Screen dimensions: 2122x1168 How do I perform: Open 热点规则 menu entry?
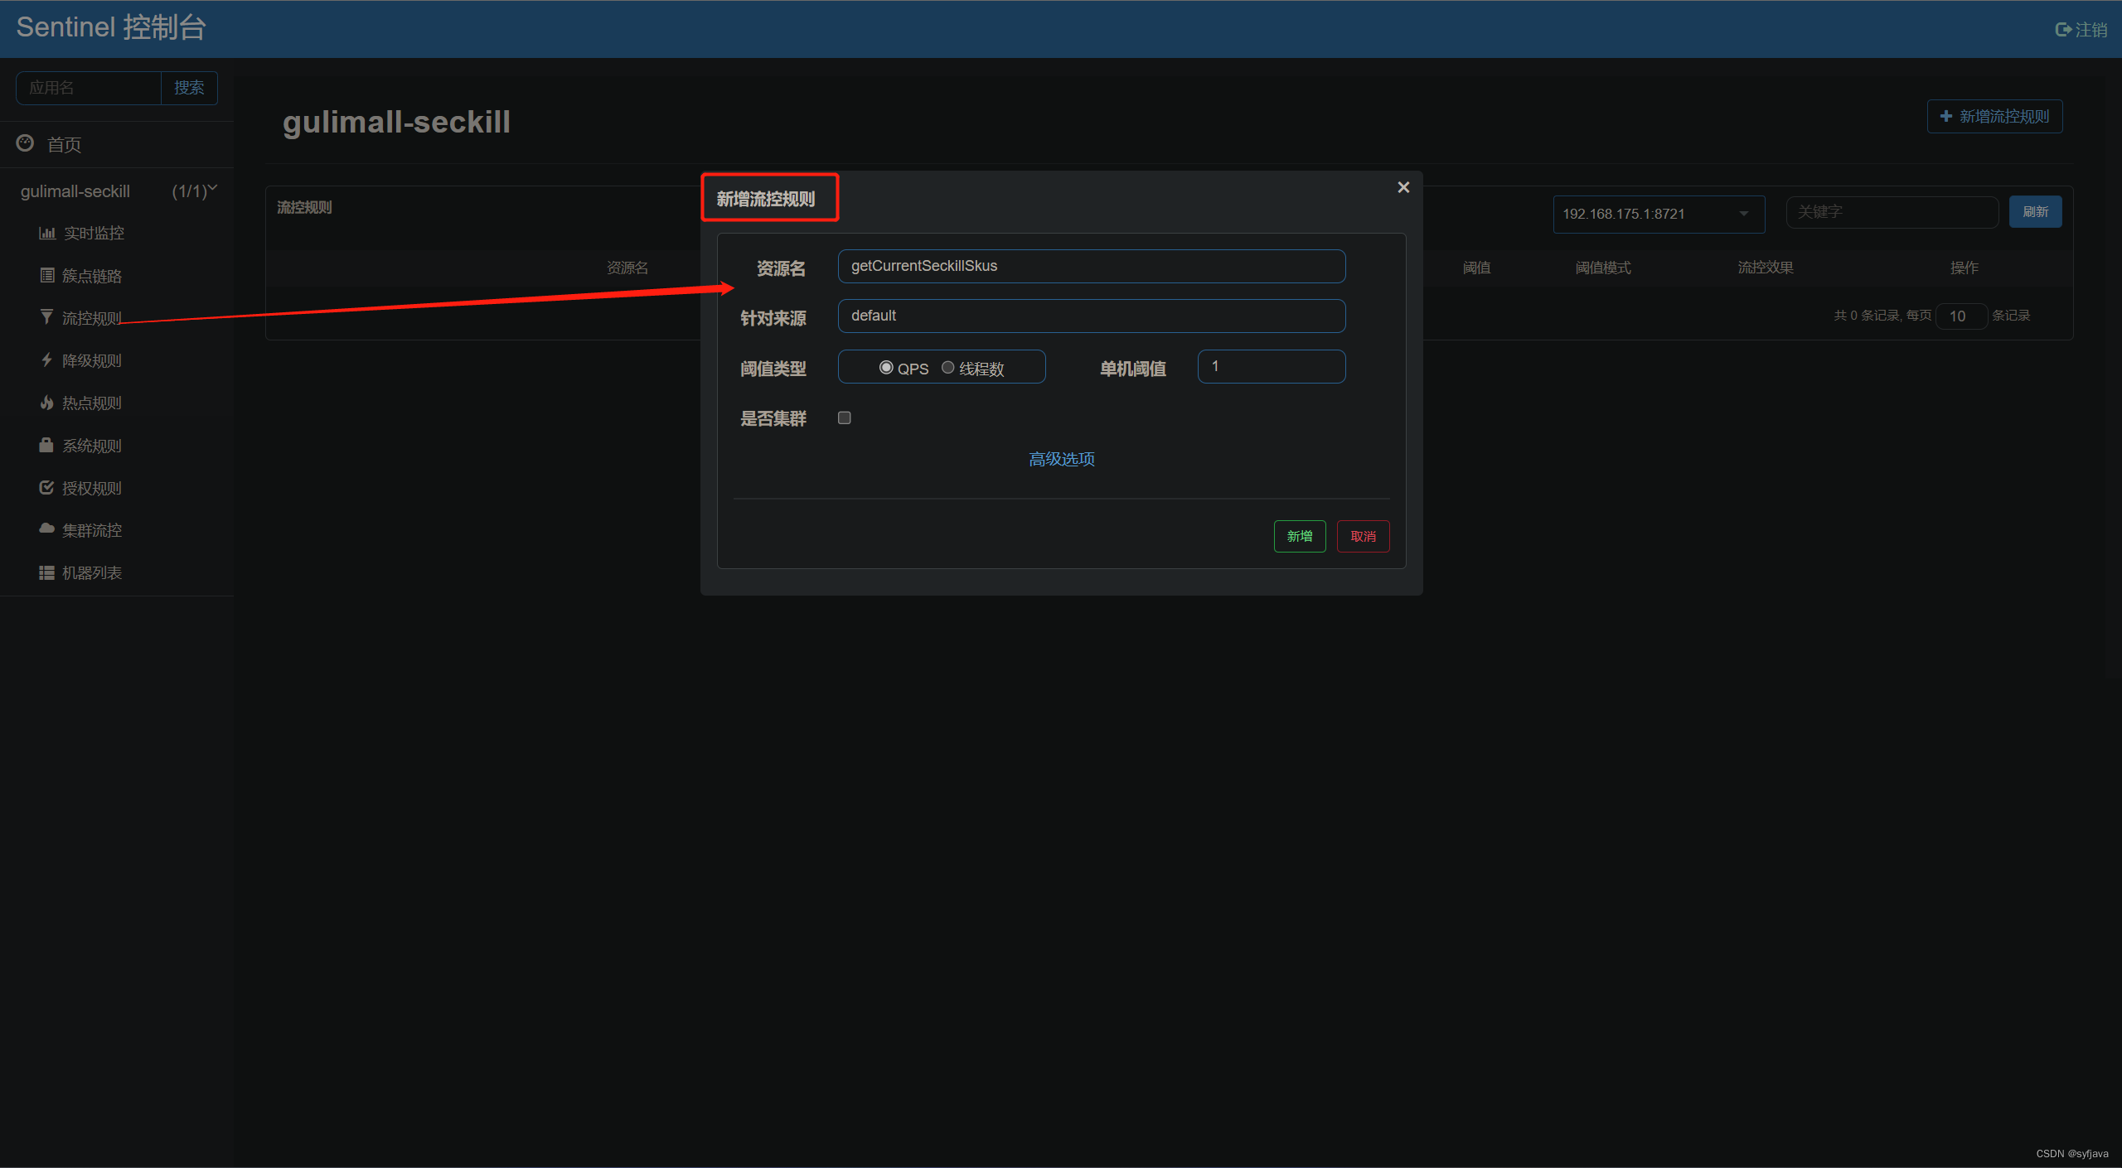(x=92, y=403)
